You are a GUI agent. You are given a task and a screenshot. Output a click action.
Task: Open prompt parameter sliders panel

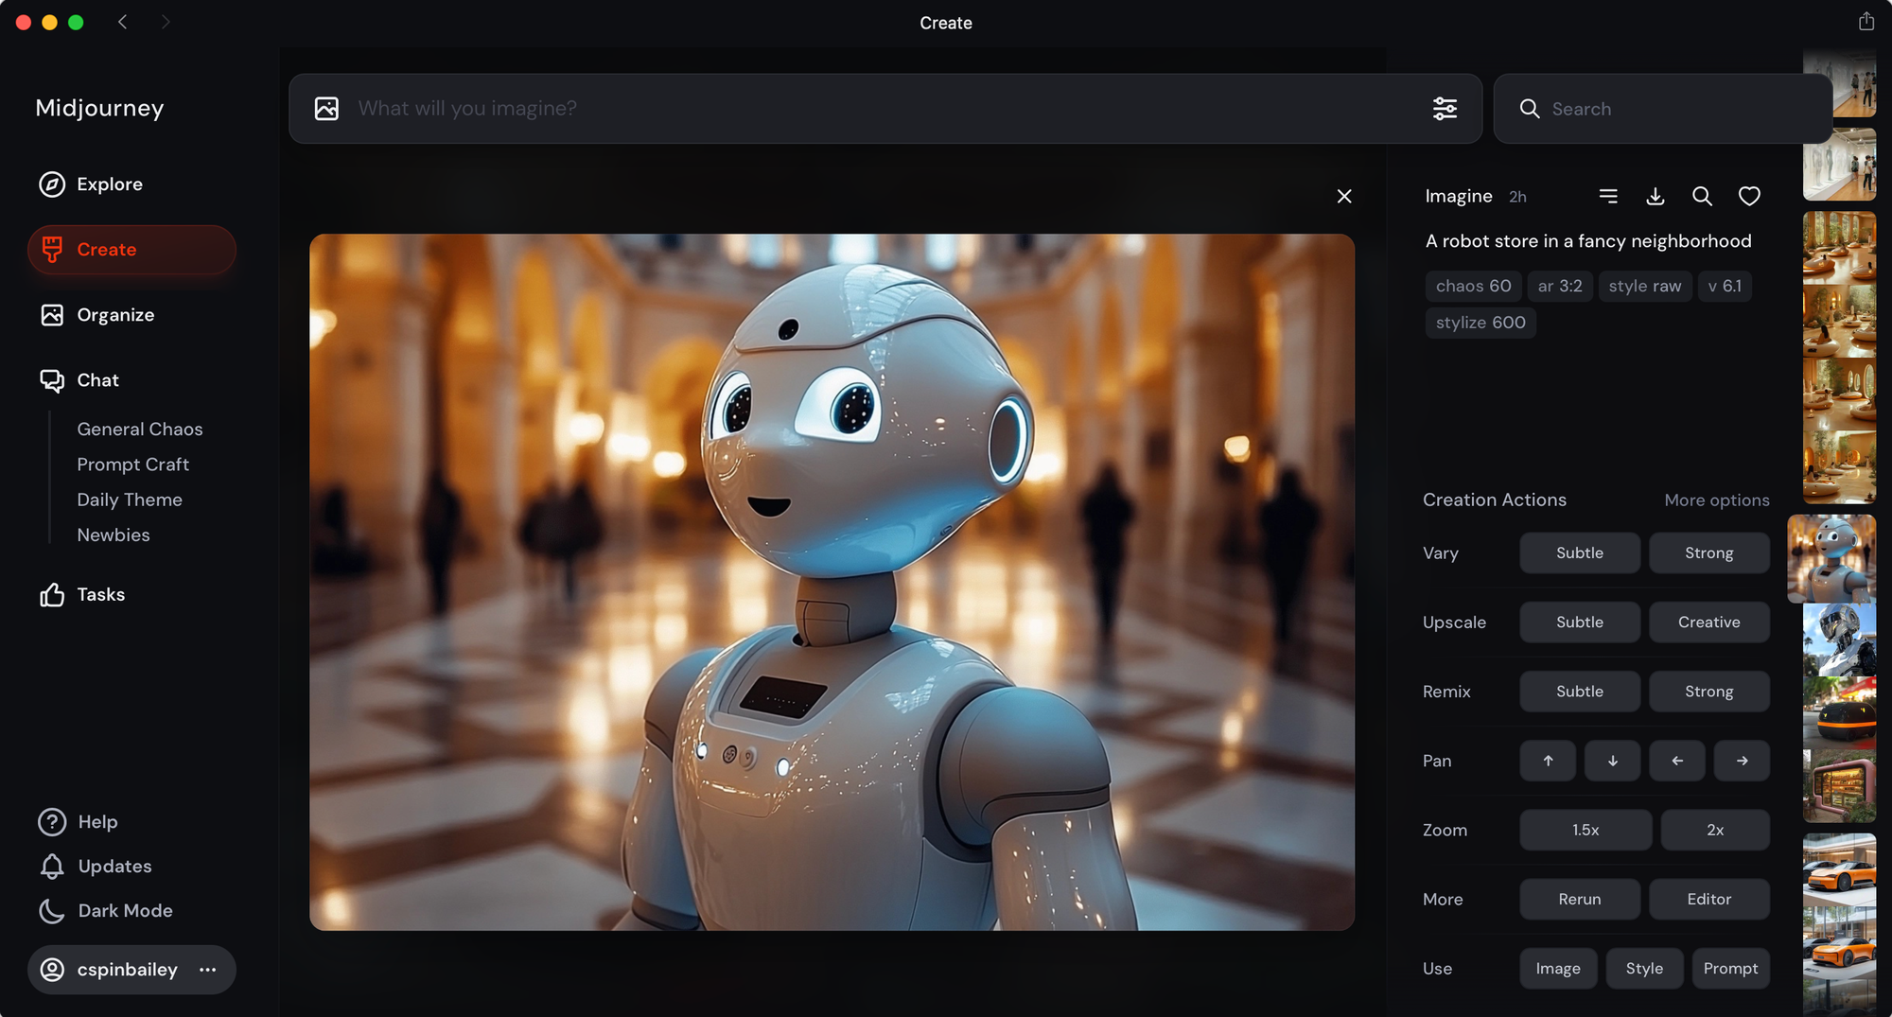(1445, 108)
